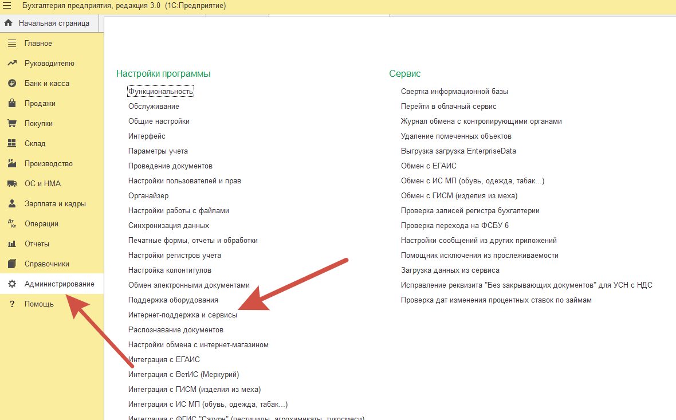Open Свертка информационной базы
This screenshot has width=676, height=420.
click(x=454, y=92)
